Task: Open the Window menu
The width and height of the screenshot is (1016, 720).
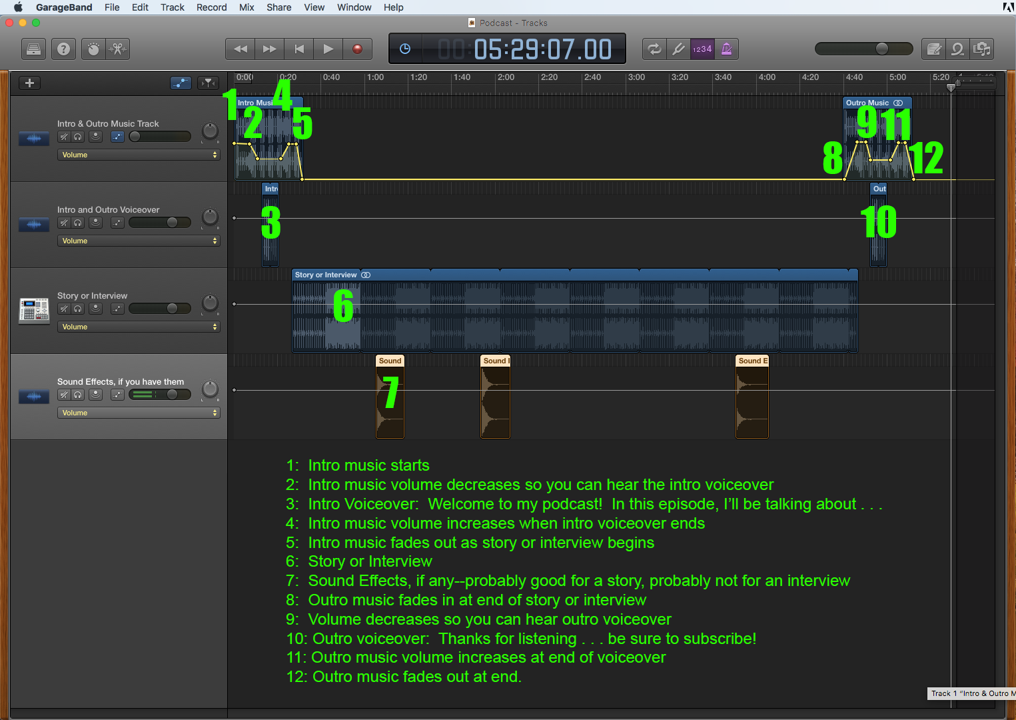Action: pos(354,7)
